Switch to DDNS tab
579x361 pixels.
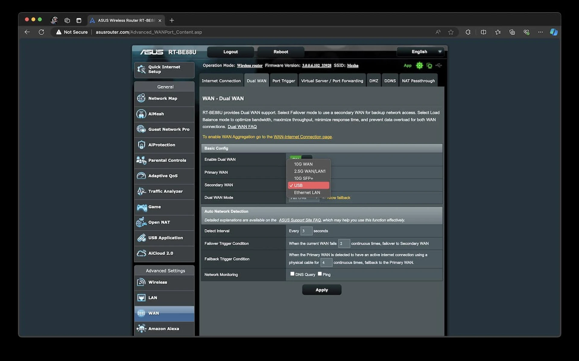(x=390, y=81)
